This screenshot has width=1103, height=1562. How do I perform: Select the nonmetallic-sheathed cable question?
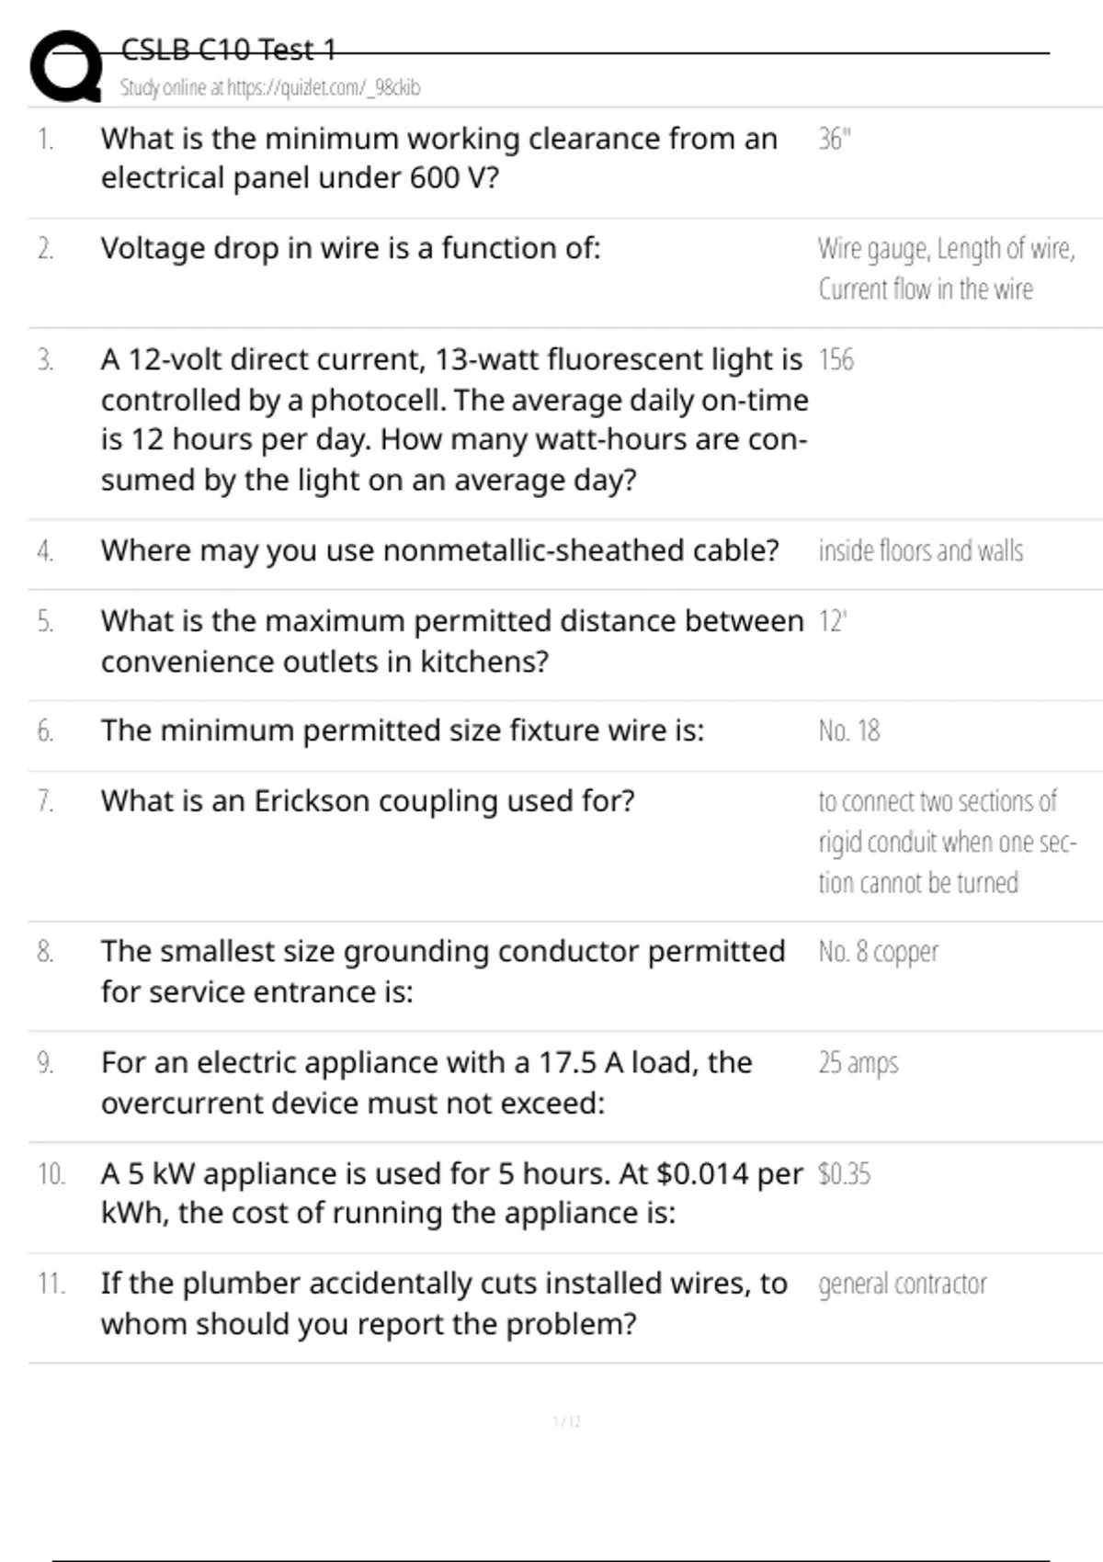coord(439,550)
